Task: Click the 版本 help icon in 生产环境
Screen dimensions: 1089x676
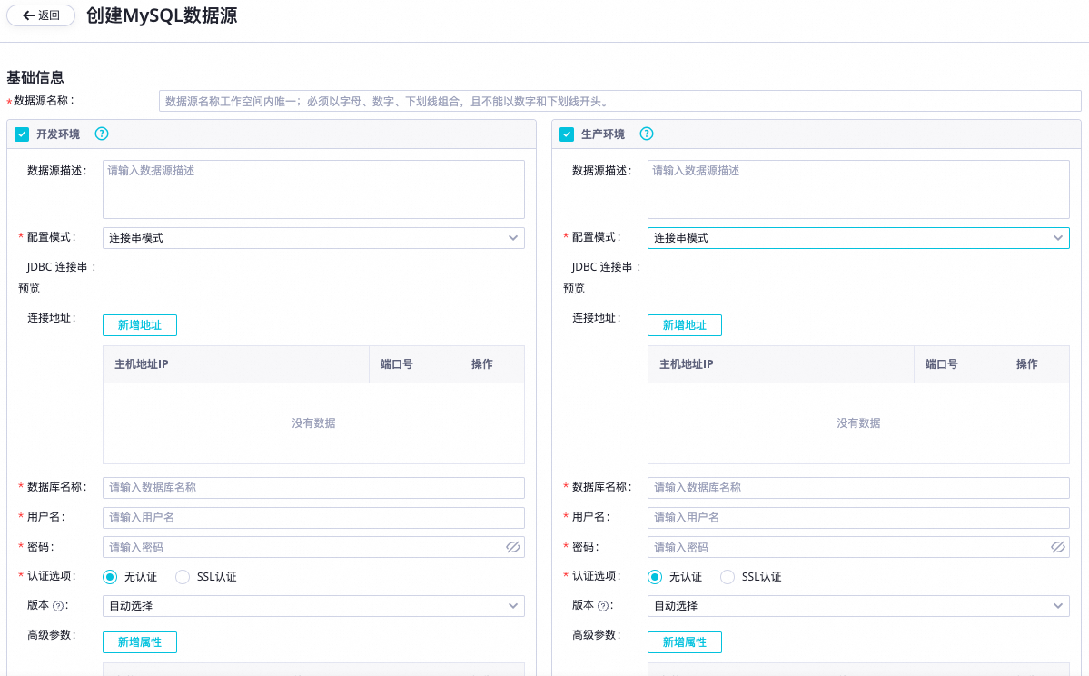Action: click(603, 606)
